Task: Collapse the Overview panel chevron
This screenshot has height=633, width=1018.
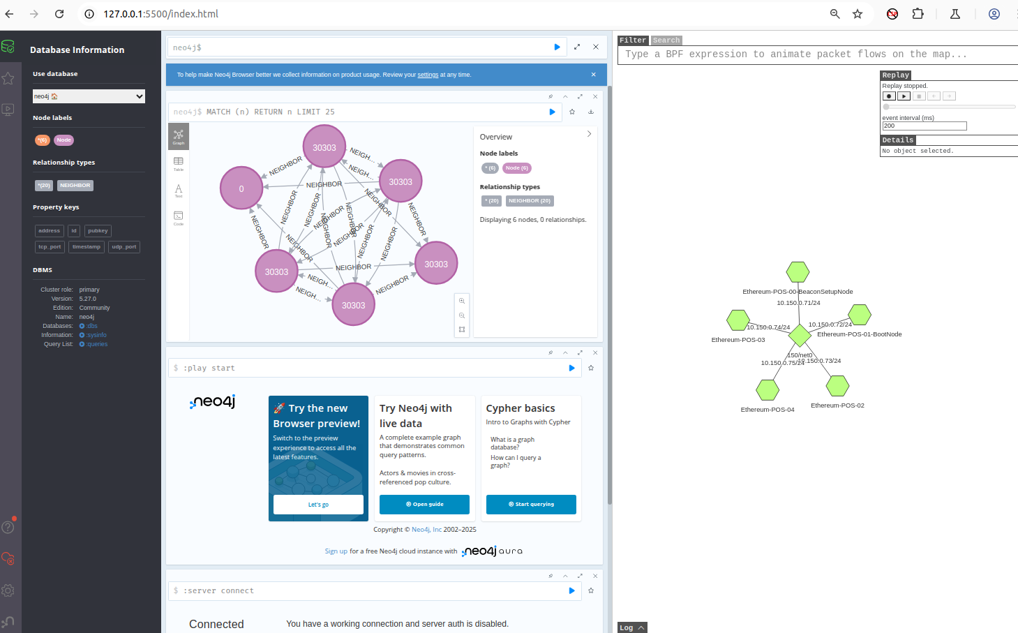Action: pos(589,134)
